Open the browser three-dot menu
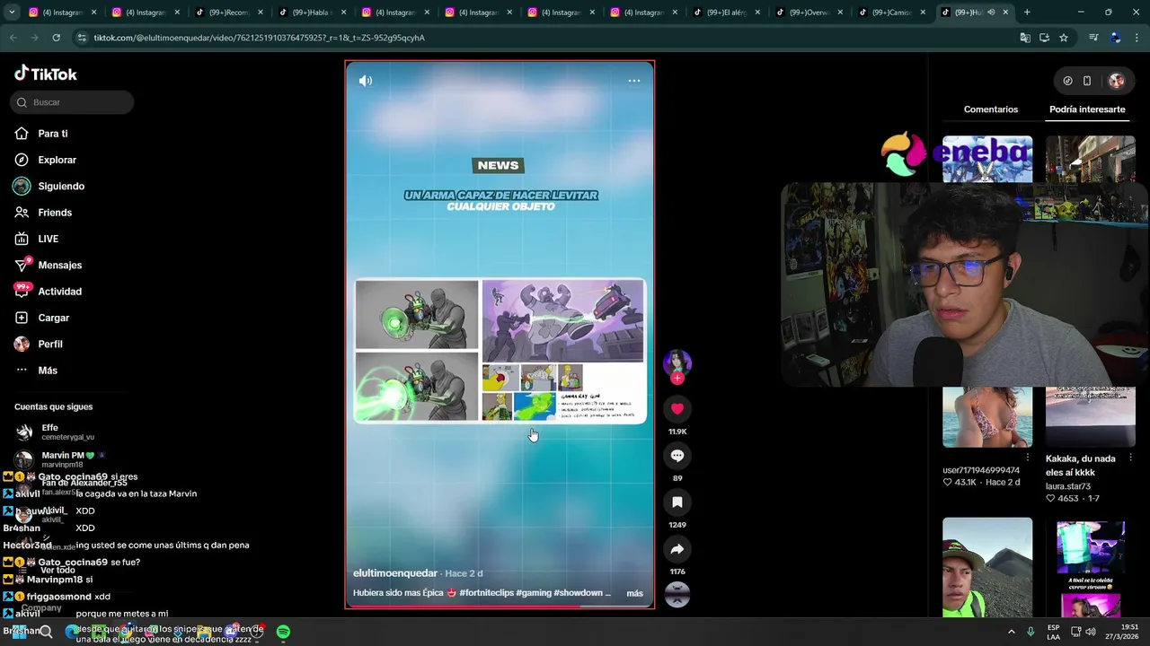1150x646 pixels. pos(1137,38)
